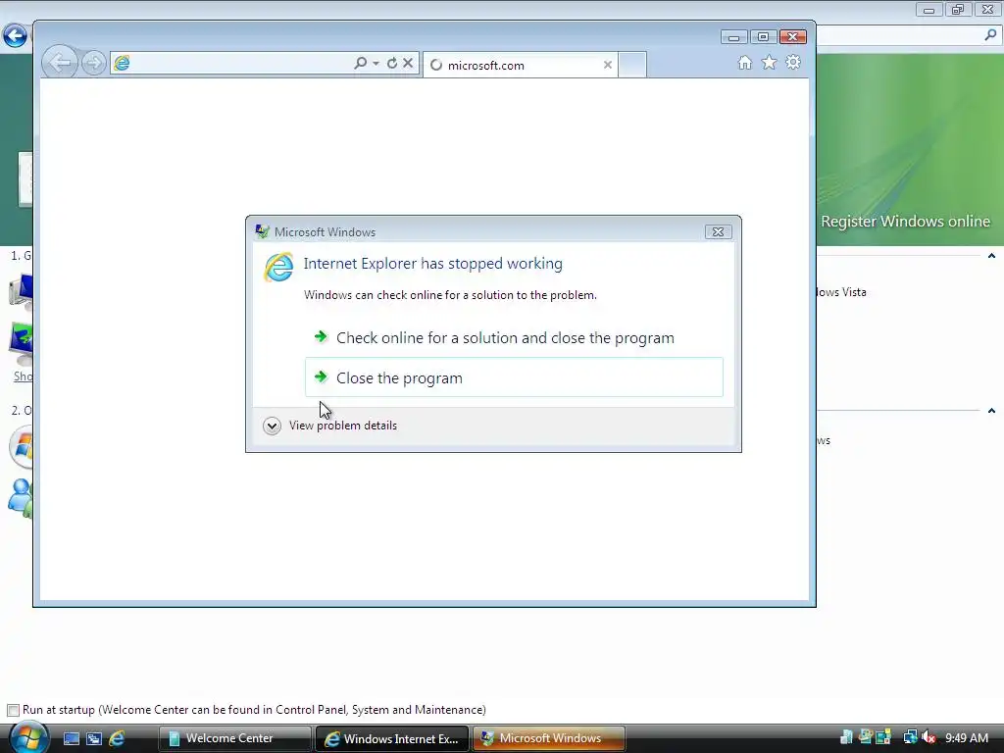Click Switch between windows quick launch icon
The height and width of the screenshot is (753, 1004).
coord(94,738)
